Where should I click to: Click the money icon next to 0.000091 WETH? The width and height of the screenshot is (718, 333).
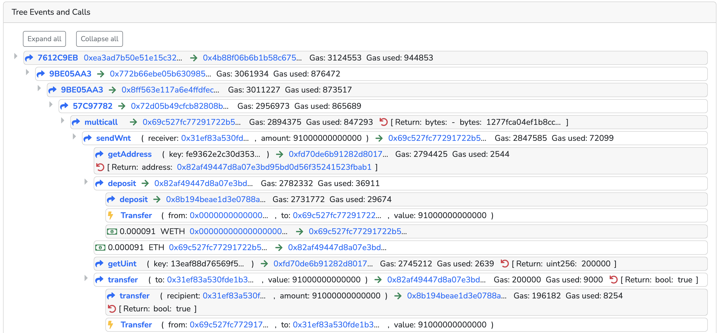pos(112,232)
